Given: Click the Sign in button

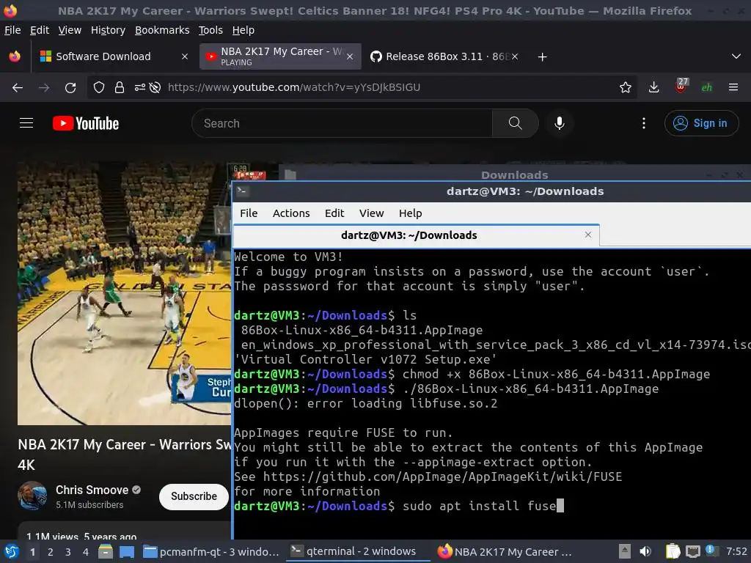Looking at the screenshot, I should click(701, 123).
